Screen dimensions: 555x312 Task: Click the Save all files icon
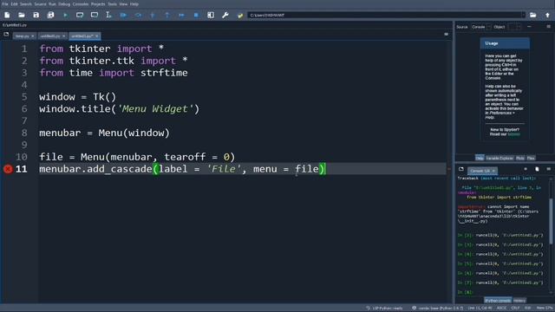[50, 16]
